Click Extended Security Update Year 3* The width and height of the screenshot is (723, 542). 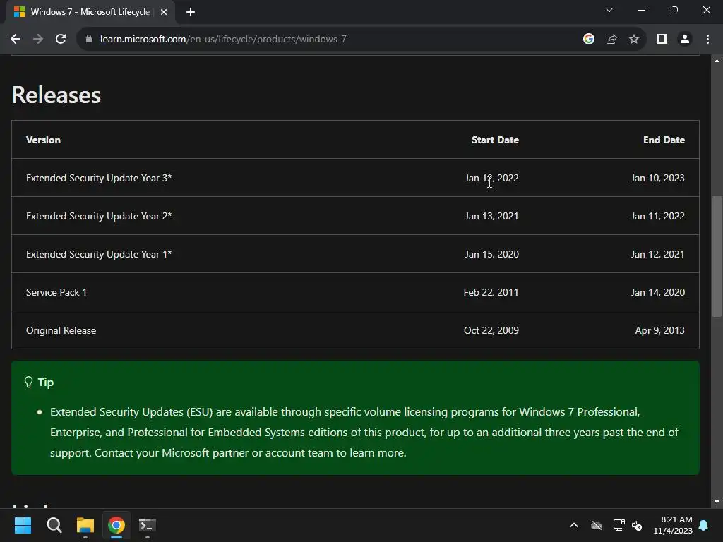99,178
